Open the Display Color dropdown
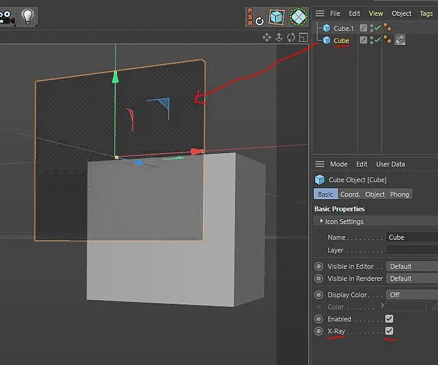Screen dimensions: 438x365 point(412,295)
